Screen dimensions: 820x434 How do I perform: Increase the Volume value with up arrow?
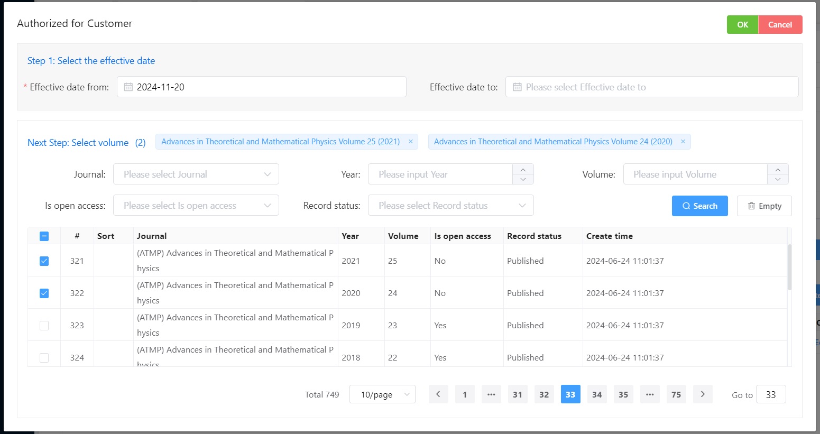click(778, 169)
